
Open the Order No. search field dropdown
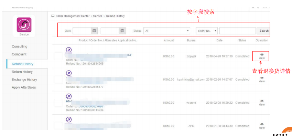click(x=207, y=31)
